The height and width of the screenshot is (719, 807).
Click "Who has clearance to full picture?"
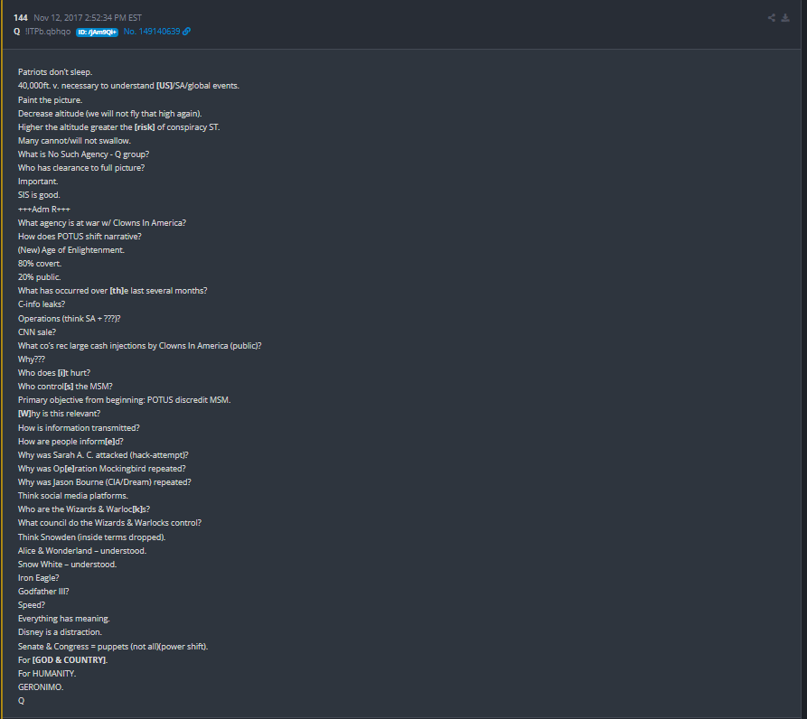click(x=81, y=168)
